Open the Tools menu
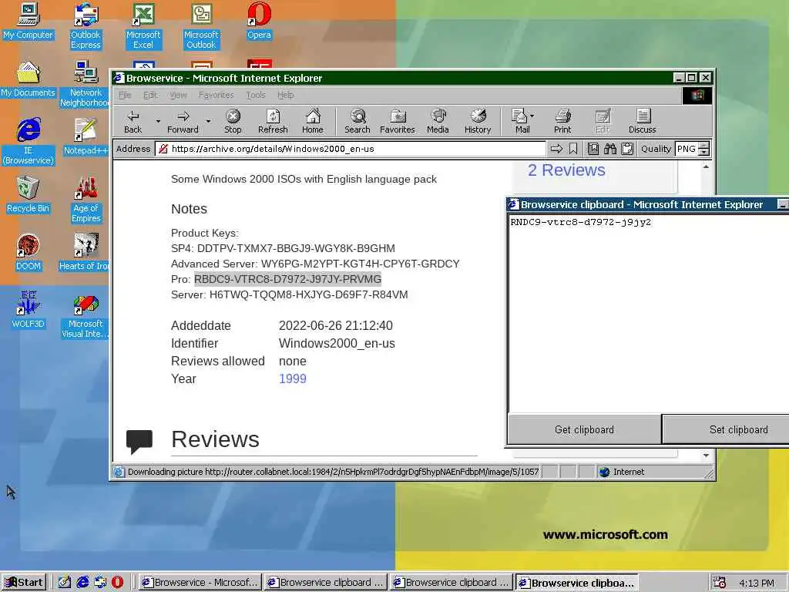Viewport: 789px width, 592px height. (x=256, y=95)
